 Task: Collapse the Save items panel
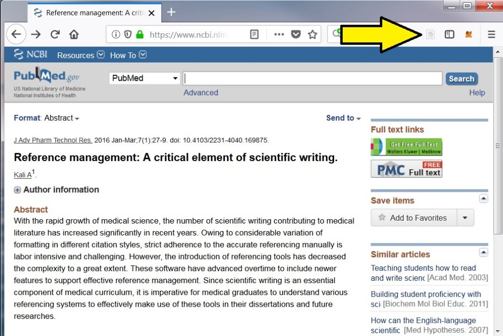(483, 198)
